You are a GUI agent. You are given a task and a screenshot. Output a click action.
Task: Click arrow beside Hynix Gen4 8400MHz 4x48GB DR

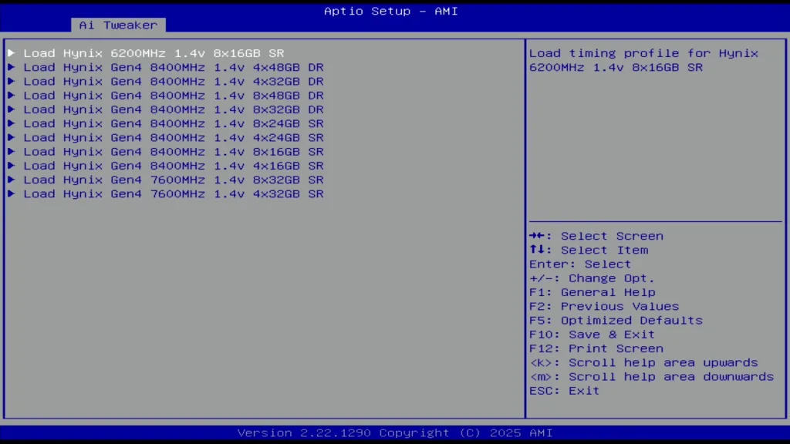pyautogui.click(x=12, y=67)
